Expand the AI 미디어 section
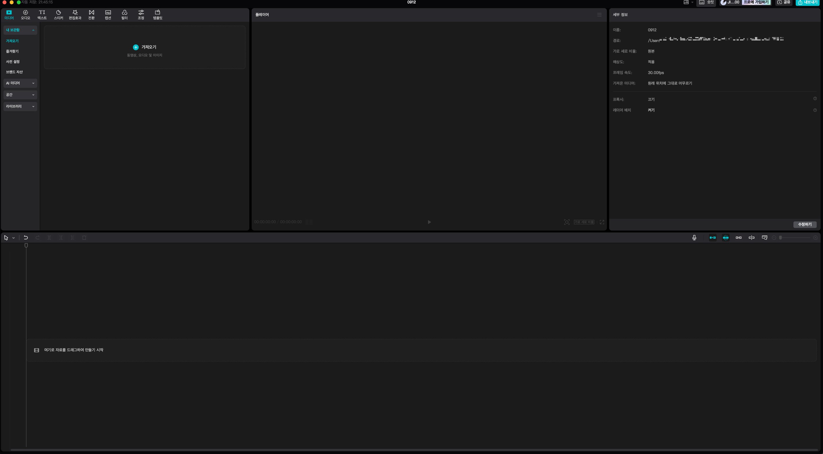Screen dimensions: 823x454 (20, 83)
